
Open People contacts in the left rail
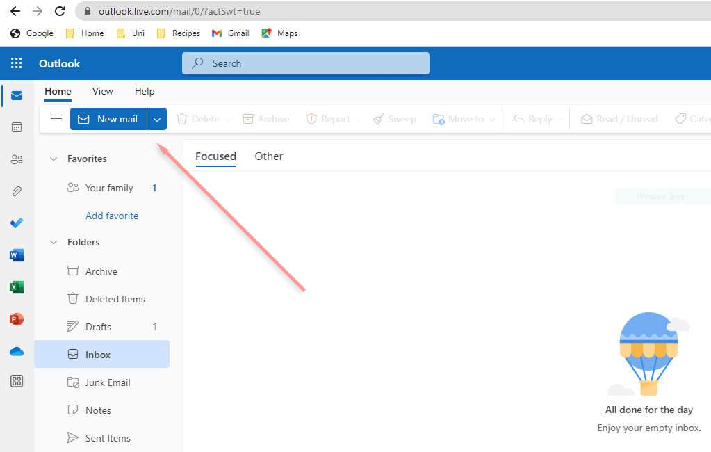17,159
